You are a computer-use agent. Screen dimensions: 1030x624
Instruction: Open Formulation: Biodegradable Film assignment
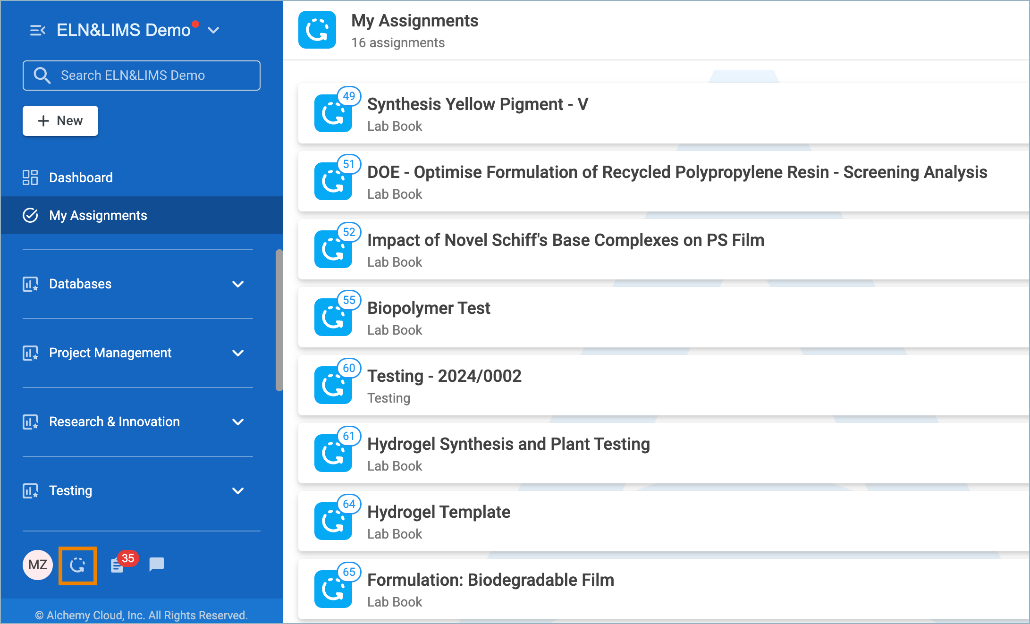664,590
